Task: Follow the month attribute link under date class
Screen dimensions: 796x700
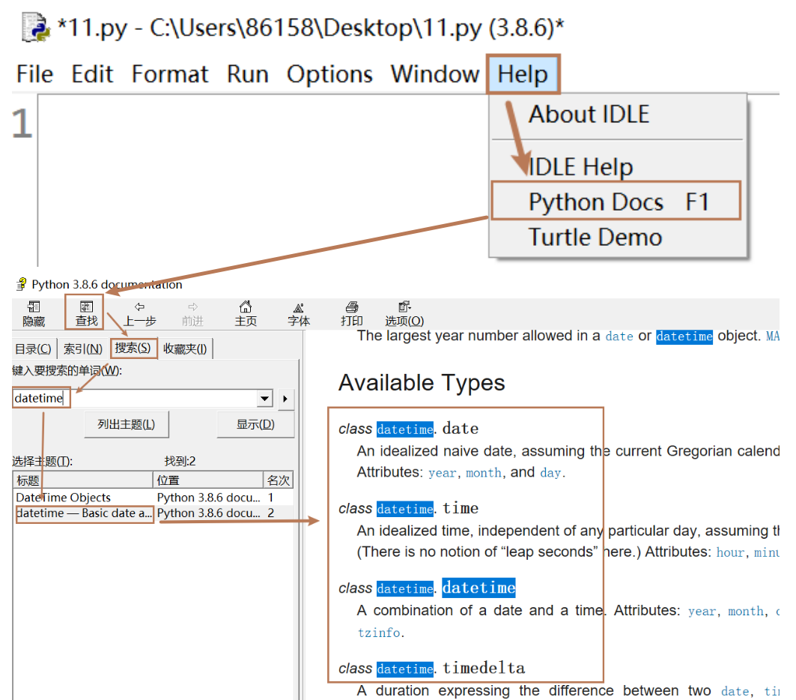Action: 484,473
